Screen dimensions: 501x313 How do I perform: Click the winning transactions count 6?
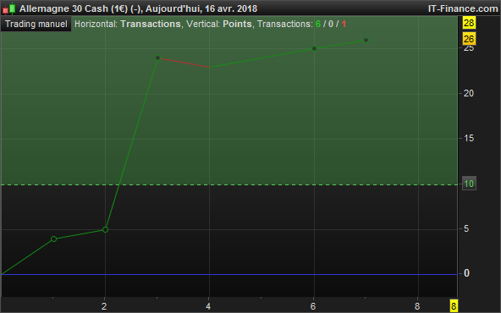click(318, 24)
